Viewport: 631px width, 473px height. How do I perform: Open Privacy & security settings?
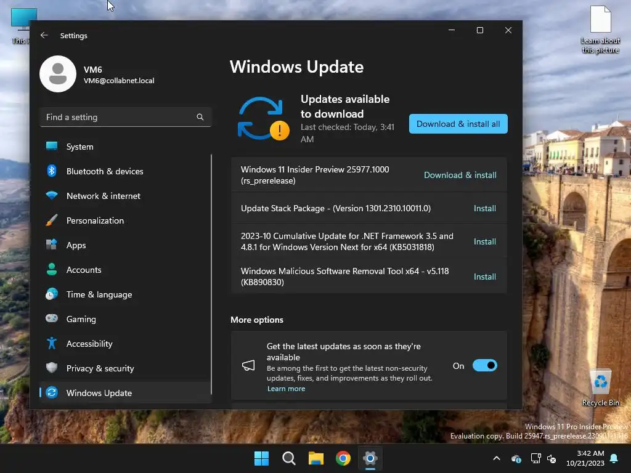click(125, 368)
